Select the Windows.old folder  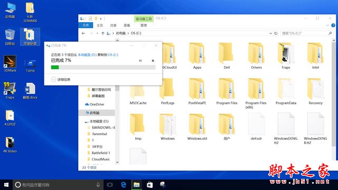[197, 127]
